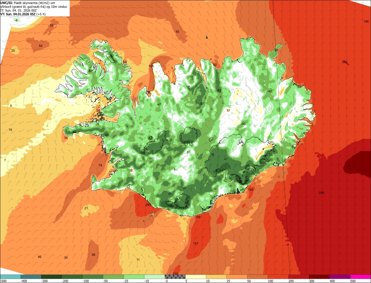
Task: Select the map value '-42' in northeast Iceland
Action: click(x=270, y=91)
